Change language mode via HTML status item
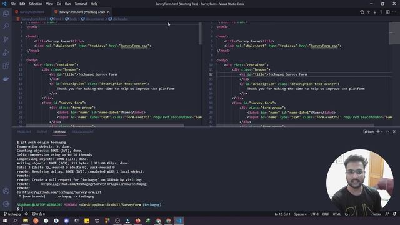The image size is (400, 225). coord(337,214)
